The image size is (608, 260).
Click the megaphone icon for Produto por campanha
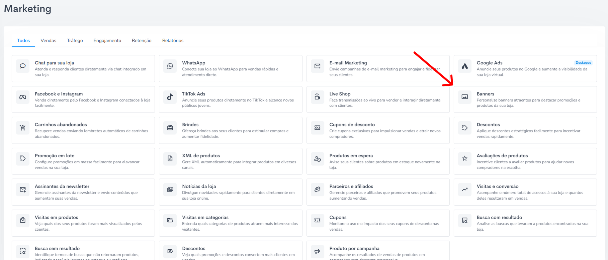coord(318,251)
